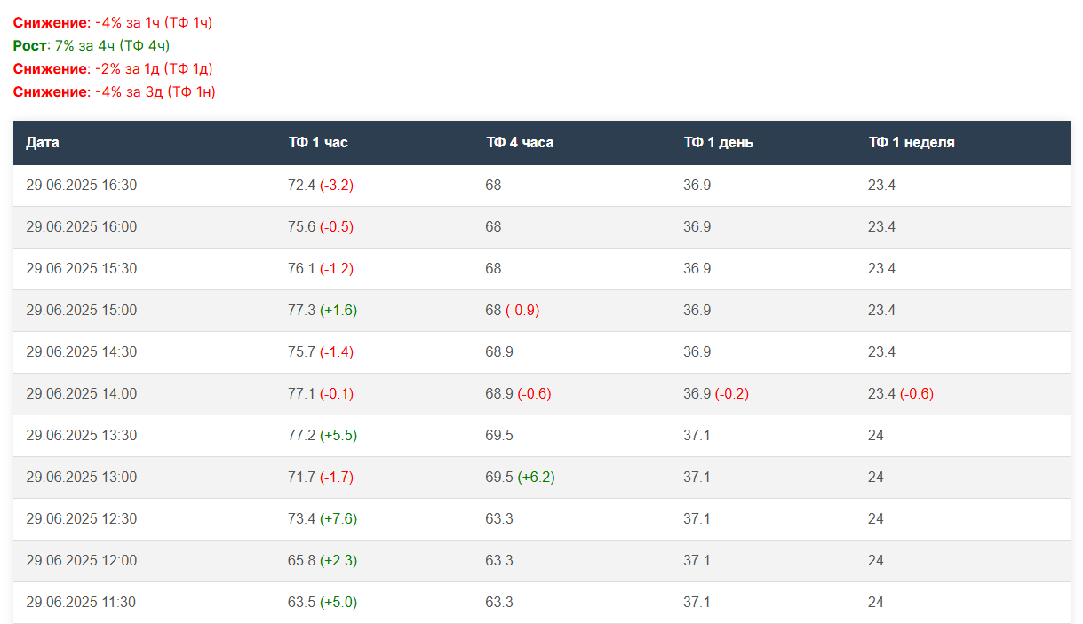
Task: Click the 1-hour value '75.6 (-0.5)'
Action: (x=321, y=226)
